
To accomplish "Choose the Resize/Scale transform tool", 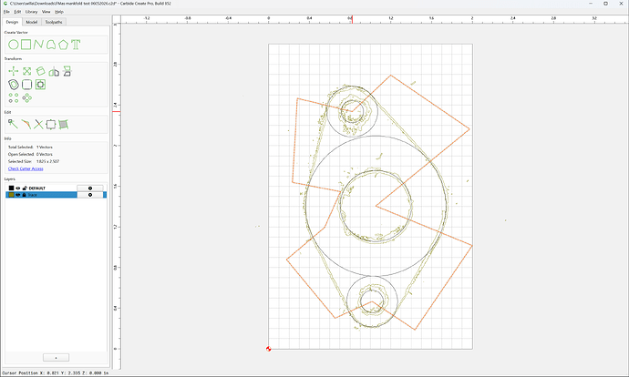I will (26, 71).
